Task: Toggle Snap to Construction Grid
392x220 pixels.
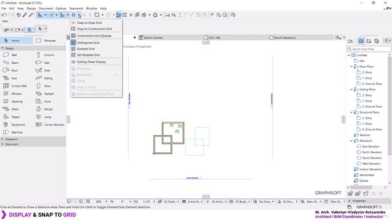Action: 94,29
